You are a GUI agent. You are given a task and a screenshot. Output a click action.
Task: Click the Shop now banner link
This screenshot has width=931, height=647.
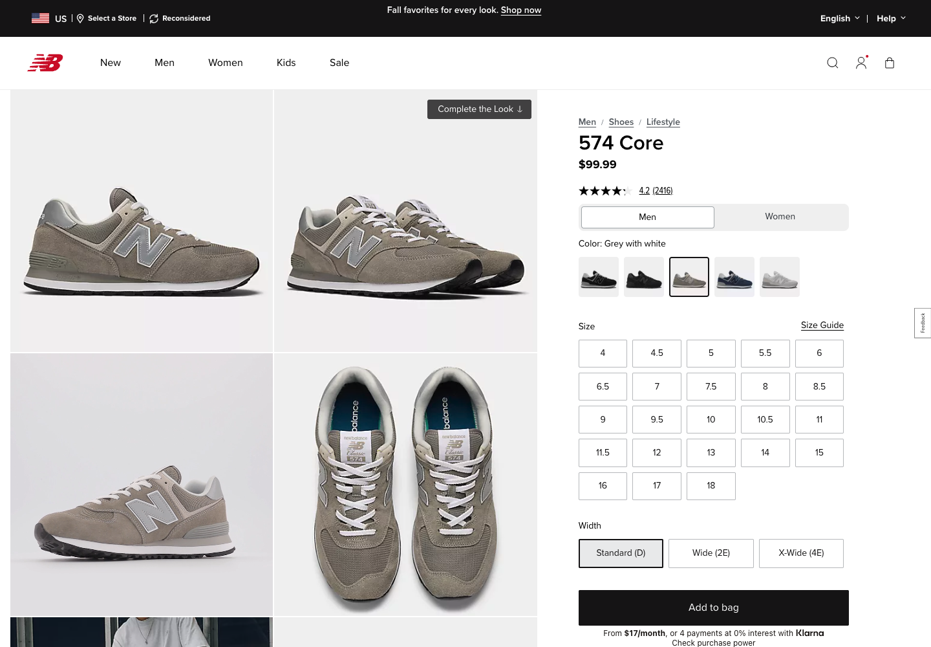click(521, 10)
